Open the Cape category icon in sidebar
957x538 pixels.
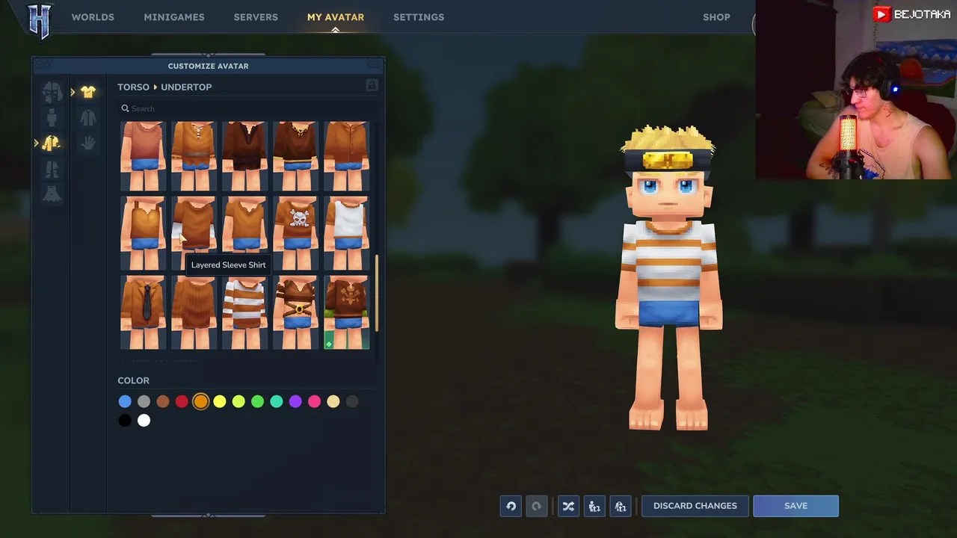52,194
